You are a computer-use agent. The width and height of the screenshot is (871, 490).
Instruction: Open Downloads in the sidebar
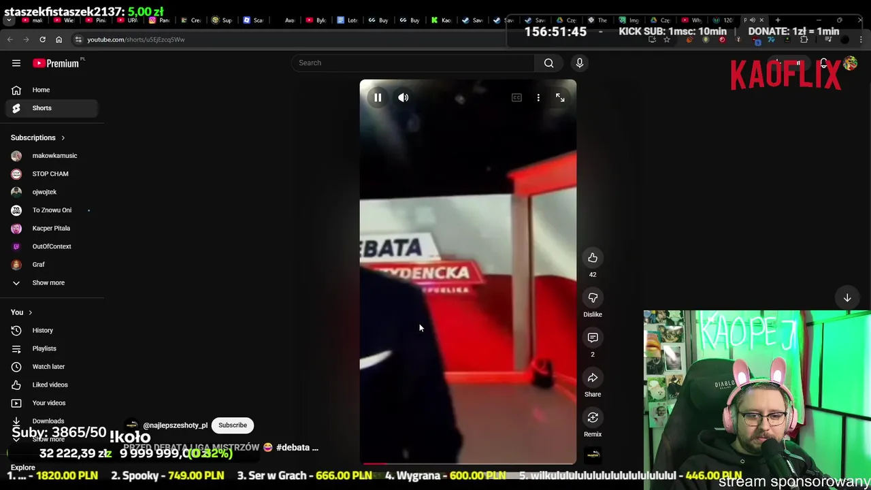(52, 421)
